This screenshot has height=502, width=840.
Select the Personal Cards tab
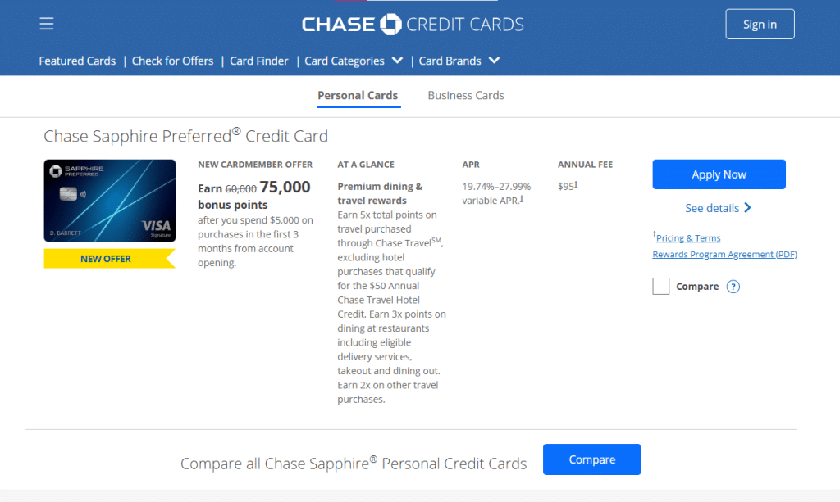point(358,96)
